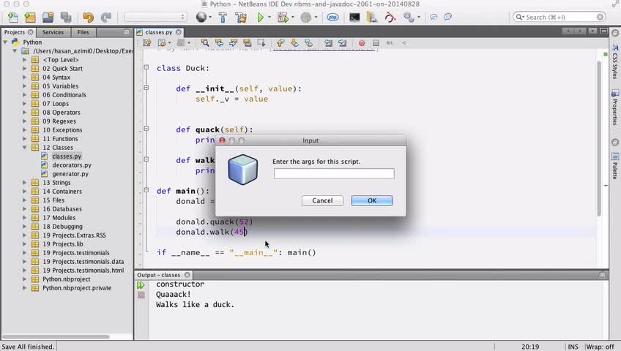Open the Run button dropdown arrow

pyautogui.click(x=269, y=17)
